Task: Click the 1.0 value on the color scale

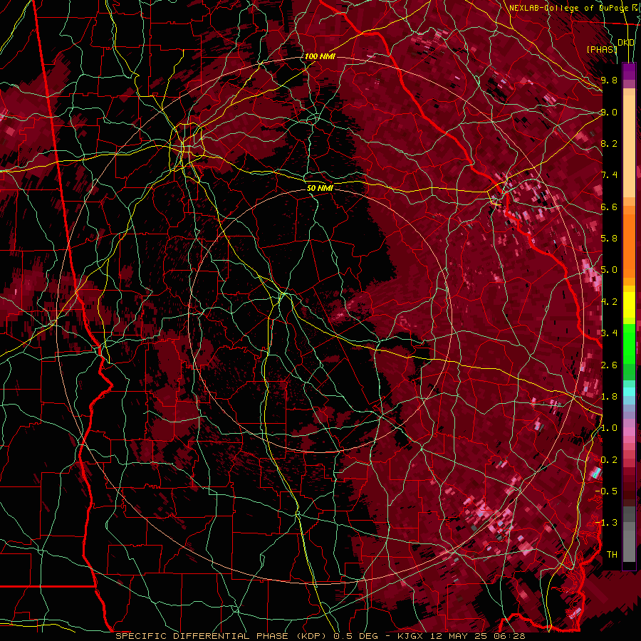Action: (609, 428)
